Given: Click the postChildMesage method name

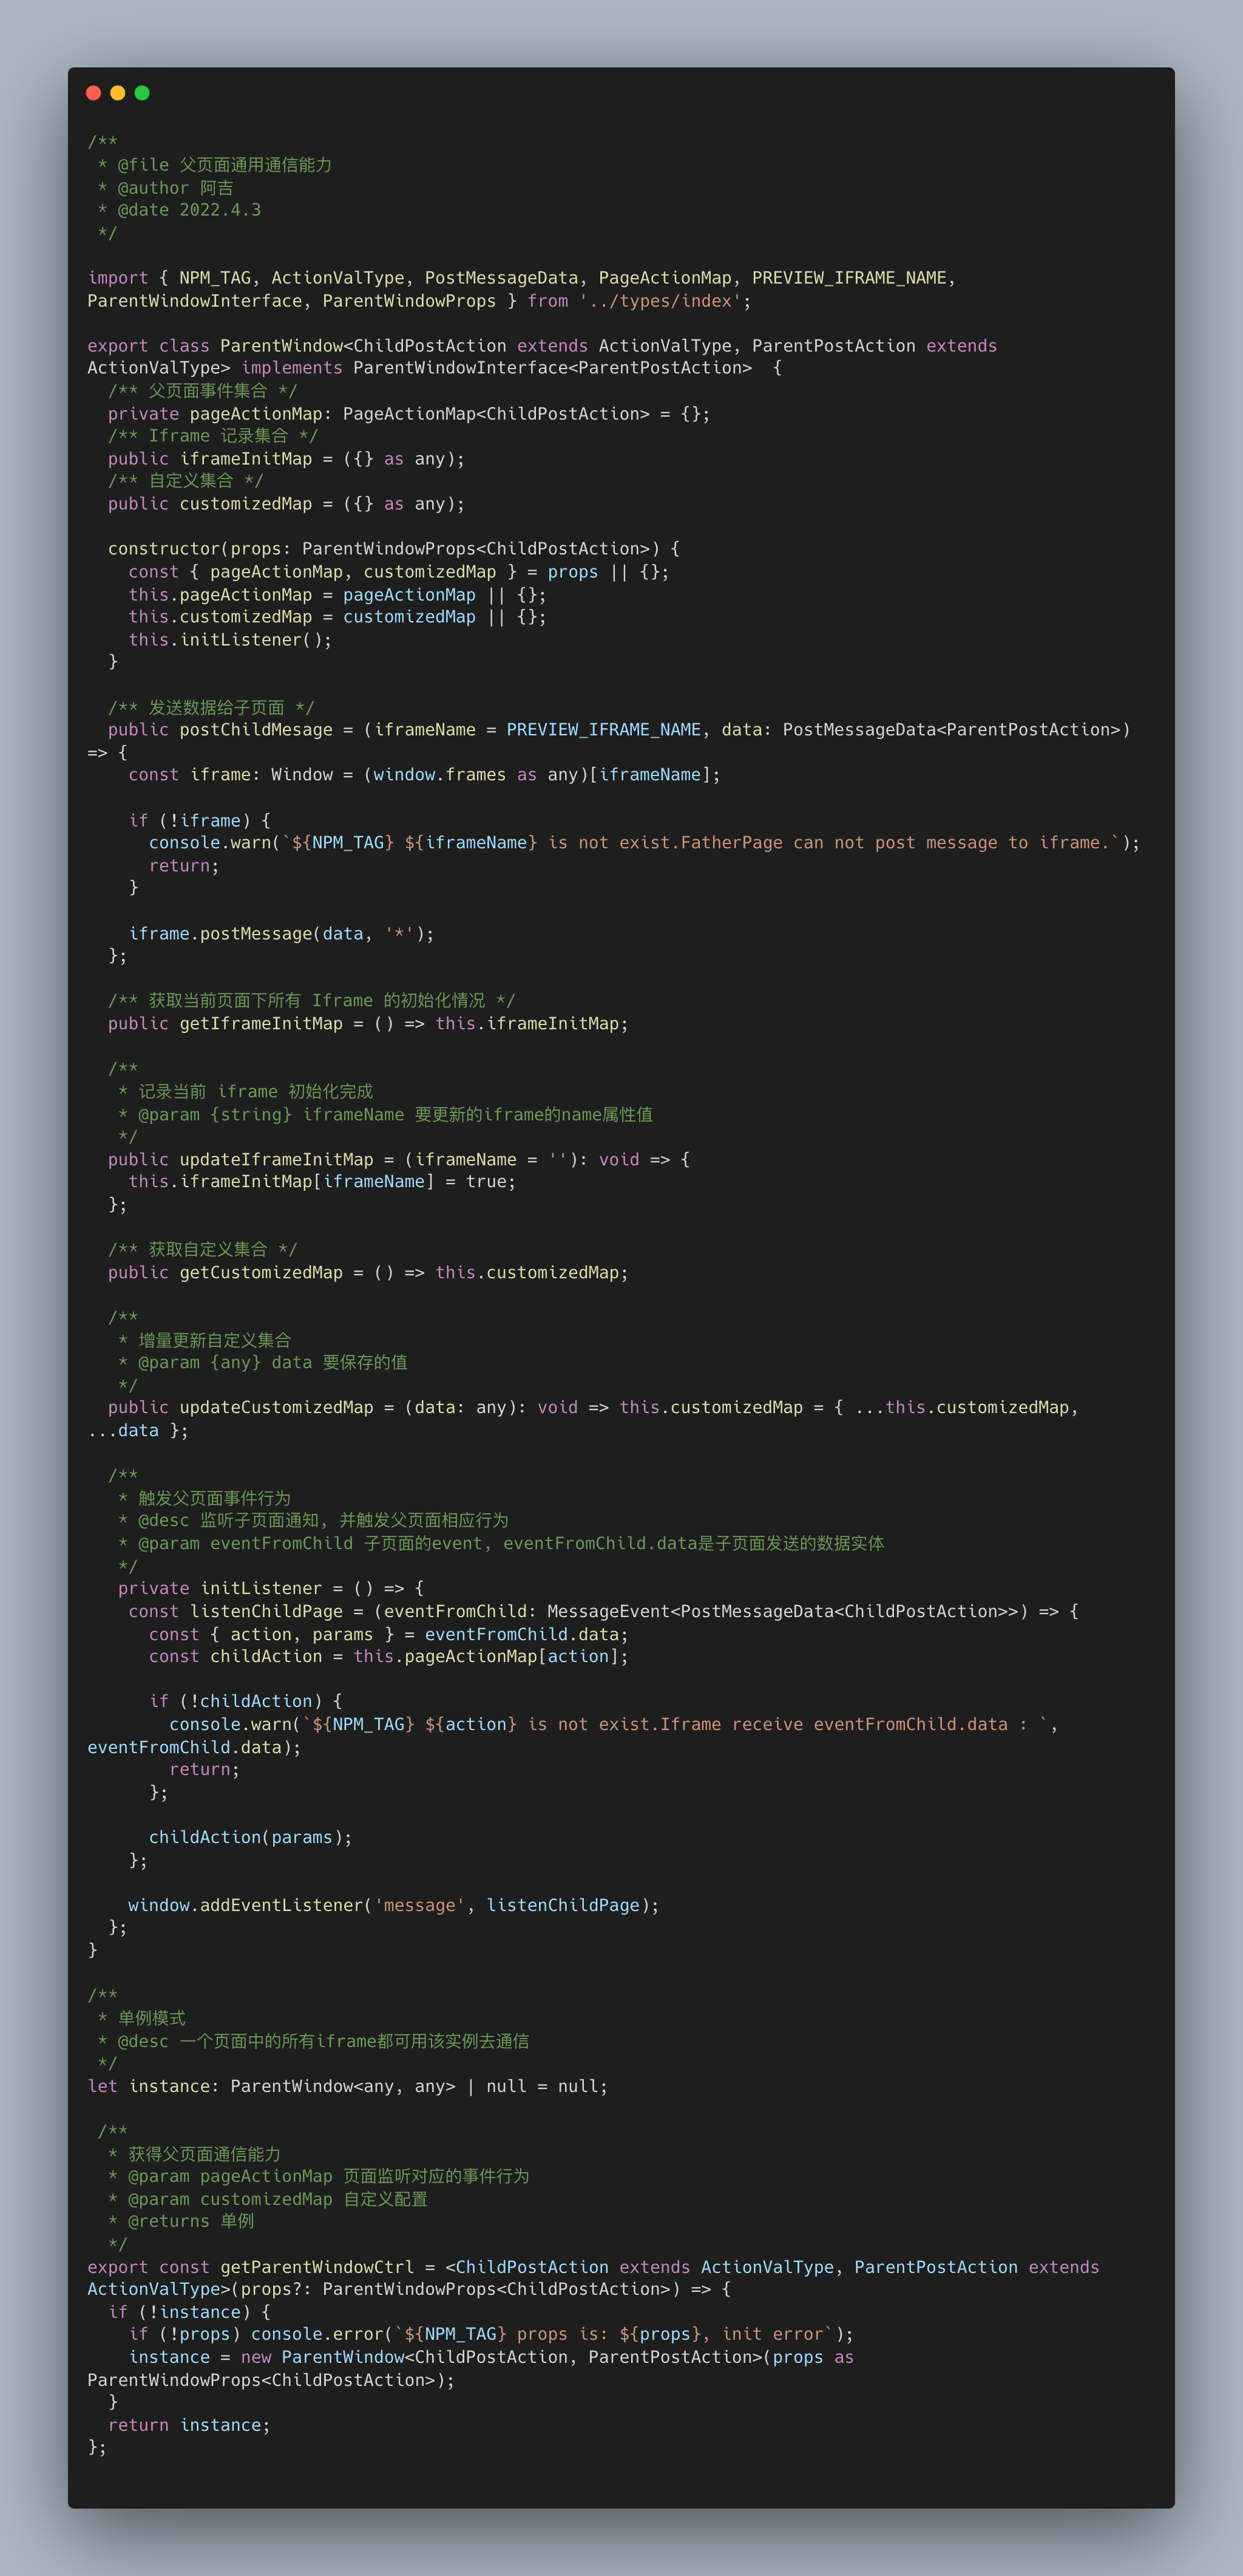Looking at the screenshot, I should (256, 729).
